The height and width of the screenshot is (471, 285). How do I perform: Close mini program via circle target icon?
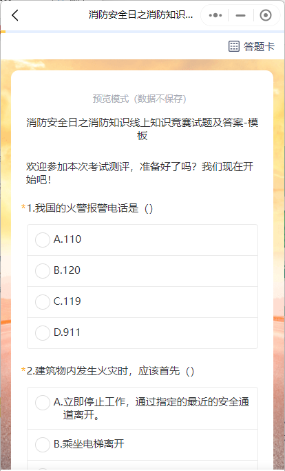pyautogui.click(x=266, y=15)
